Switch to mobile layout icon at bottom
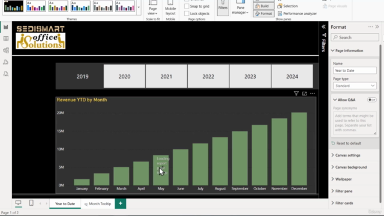This screenshot has width=384, height=216. 31,203
